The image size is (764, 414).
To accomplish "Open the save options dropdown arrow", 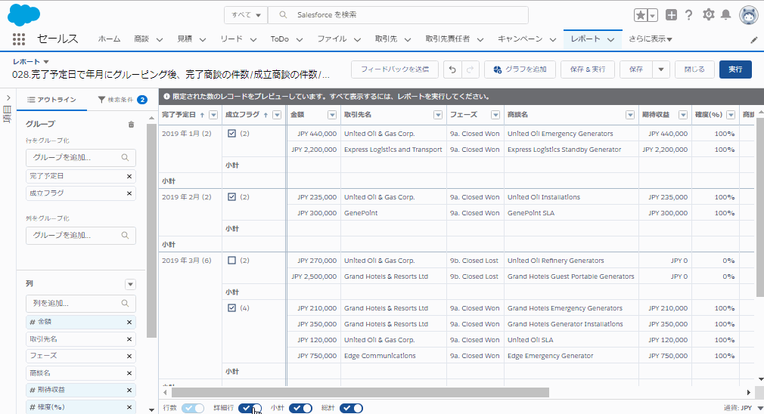I will point(661,70).
